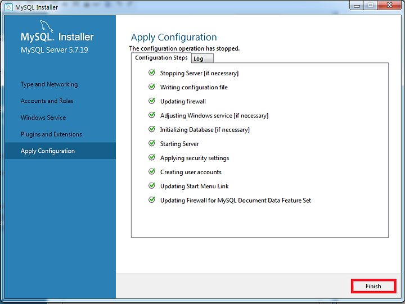
Task: Select the Configuration Steps tab
Action: (x=161, y=57)
